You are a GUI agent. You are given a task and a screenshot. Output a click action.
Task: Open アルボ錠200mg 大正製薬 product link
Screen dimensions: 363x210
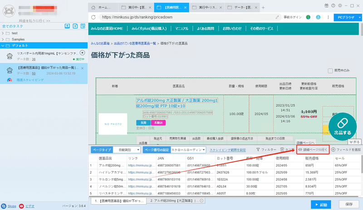177,103
